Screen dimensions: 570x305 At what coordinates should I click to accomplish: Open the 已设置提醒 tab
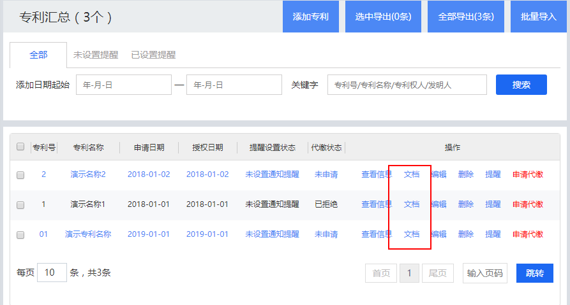[153, 55]
